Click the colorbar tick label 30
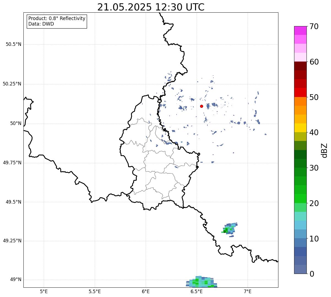Viewport: 331px width, 297px height. click(314, 168)
